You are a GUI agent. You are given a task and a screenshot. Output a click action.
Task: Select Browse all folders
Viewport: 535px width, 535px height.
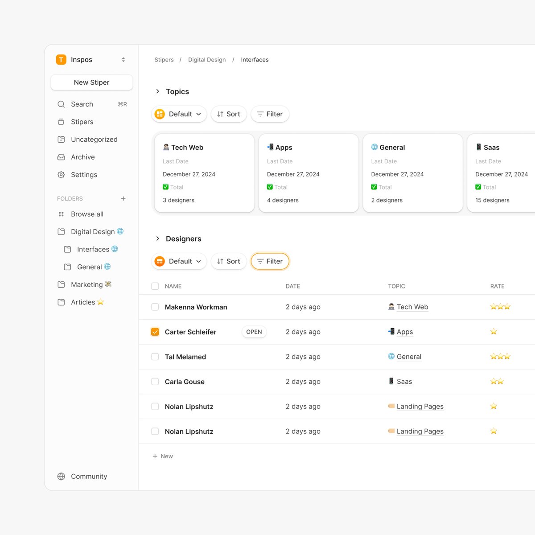(x=87, y=214)
